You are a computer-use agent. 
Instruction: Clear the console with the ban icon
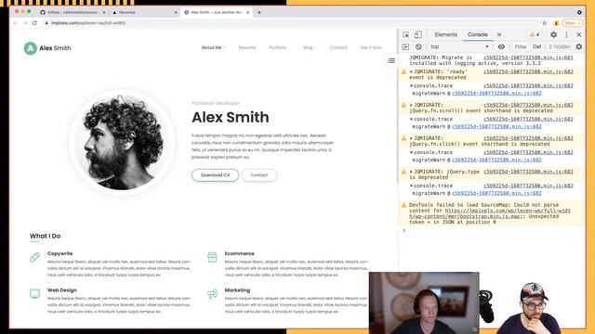point(418,46)
